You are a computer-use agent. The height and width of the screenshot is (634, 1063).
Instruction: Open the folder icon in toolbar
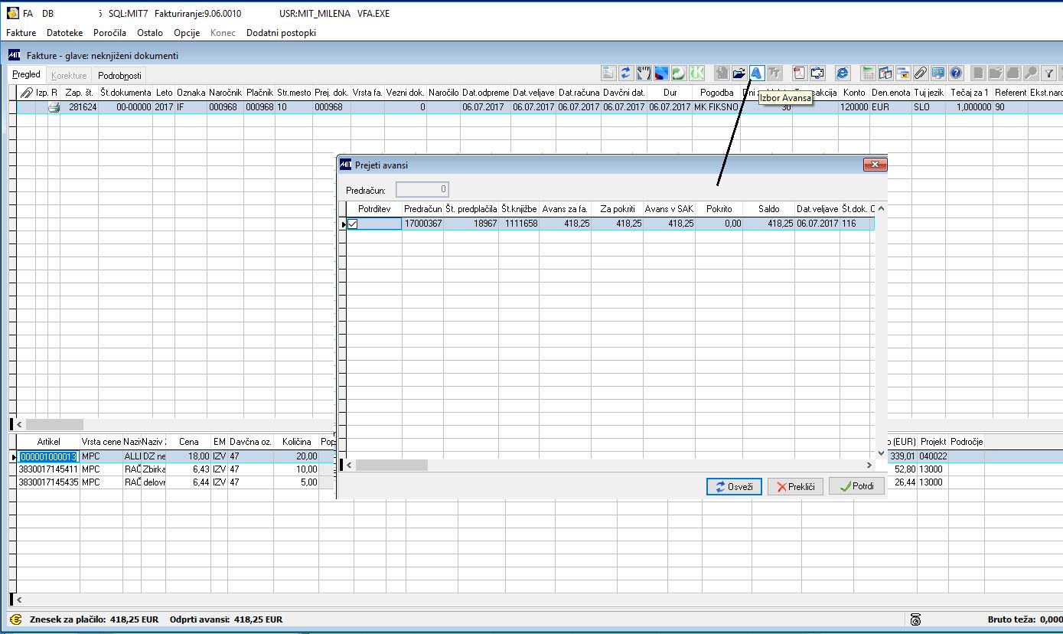pyautogui.click(x=739, y=73)
